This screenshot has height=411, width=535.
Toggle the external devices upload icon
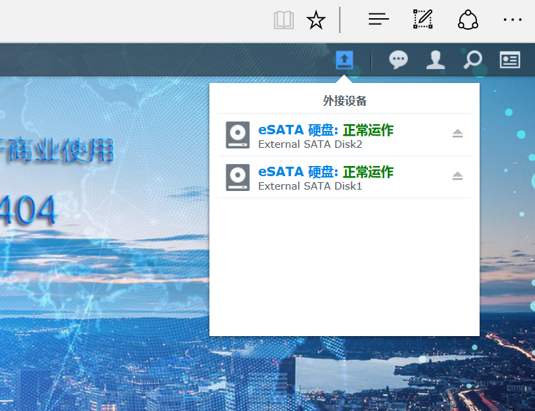[345, 60]
